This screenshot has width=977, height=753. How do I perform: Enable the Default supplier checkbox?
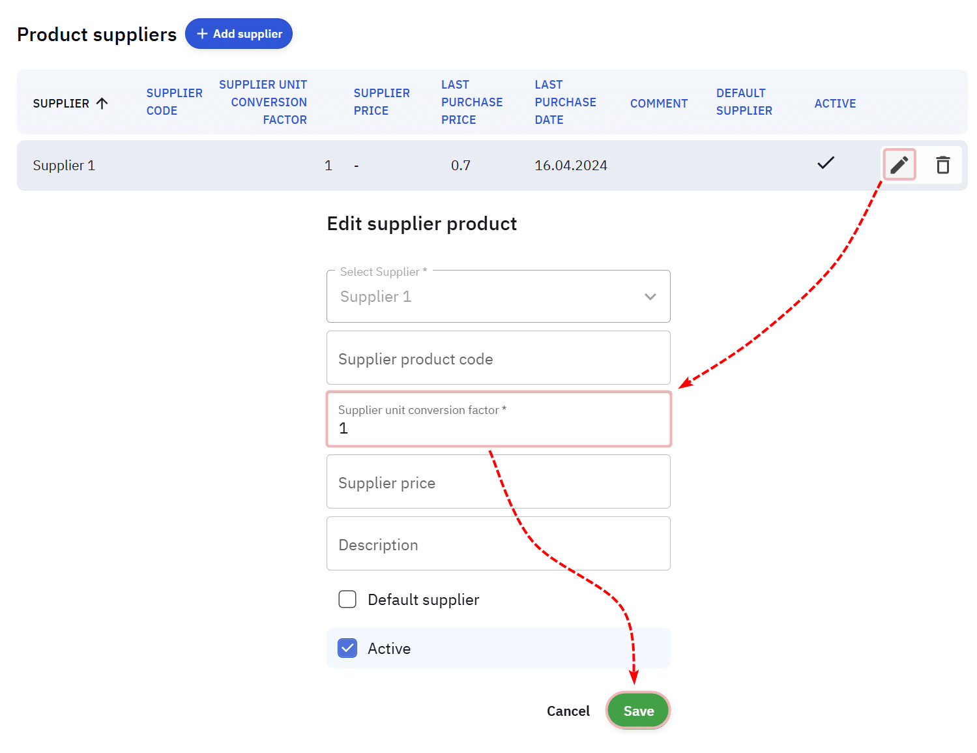(x=347, y=599)
